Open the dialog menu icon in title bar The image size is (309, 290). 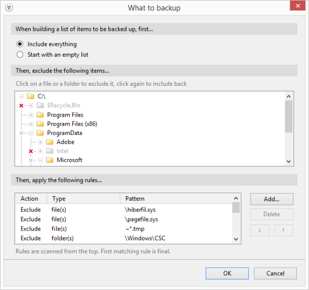click(9, 8)
